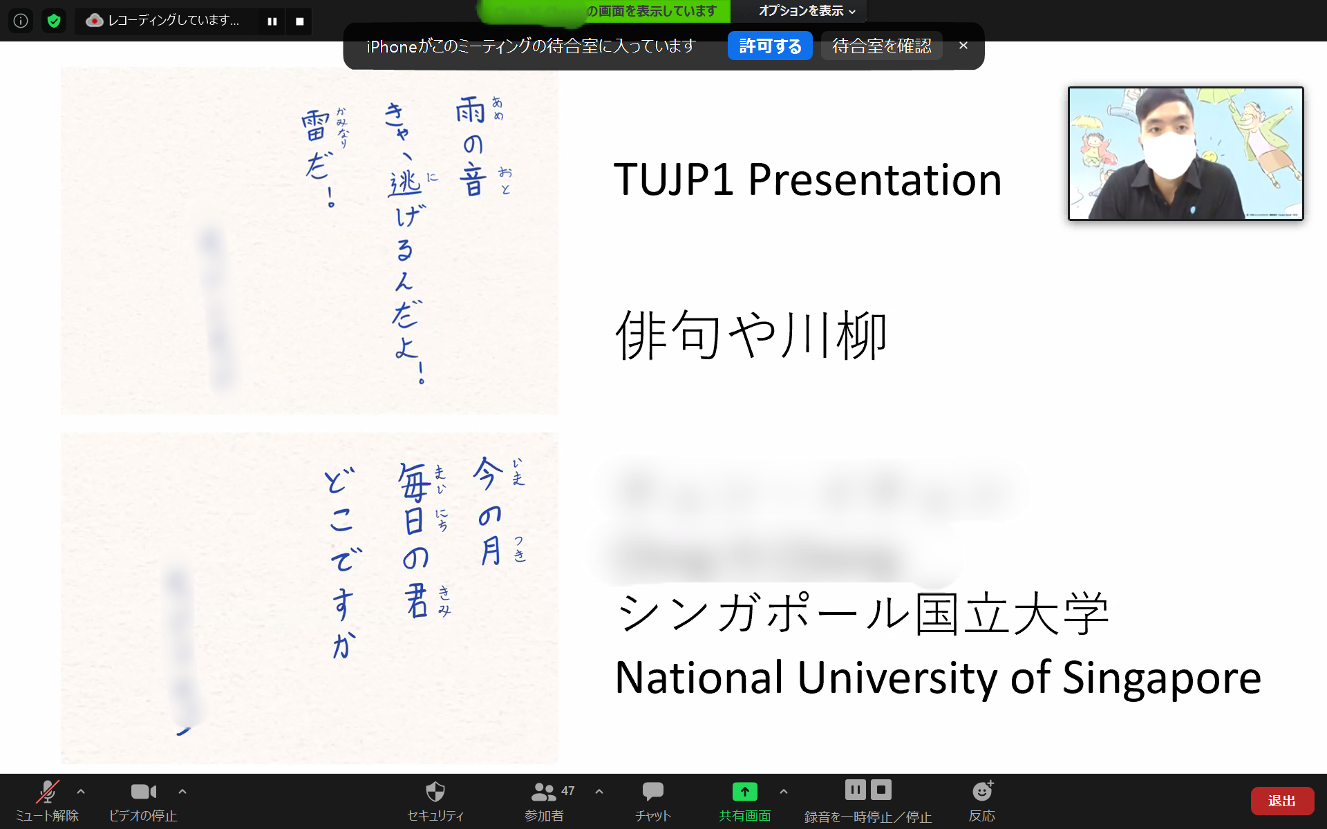Stop recording in the bottom toolbar
This screenshot has width=1327, height=829.
881,789
